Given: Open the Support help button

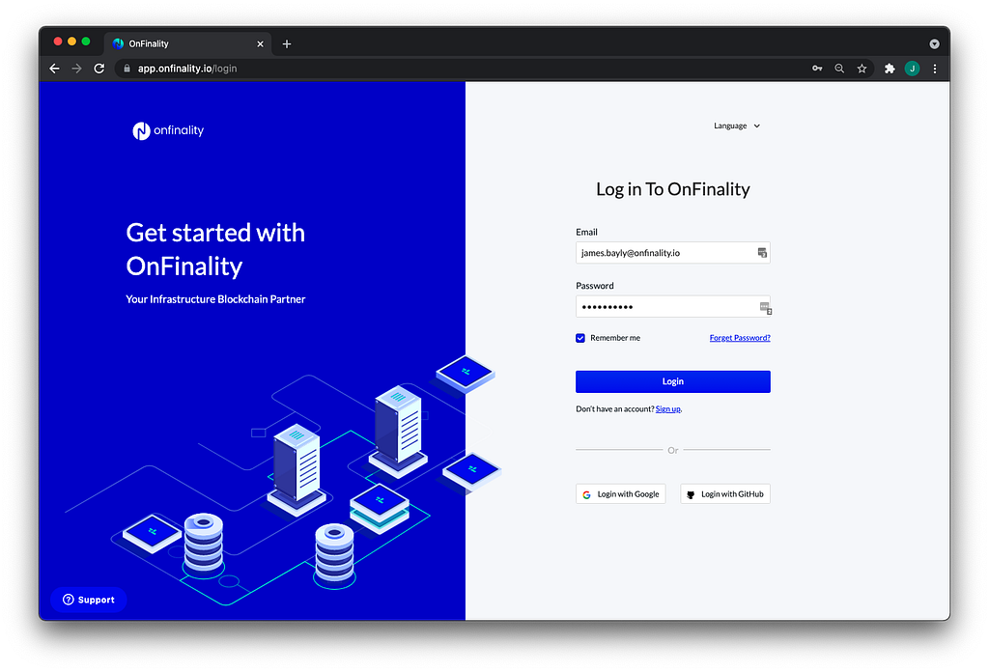Looking at the screenshot, I should 88,600.
